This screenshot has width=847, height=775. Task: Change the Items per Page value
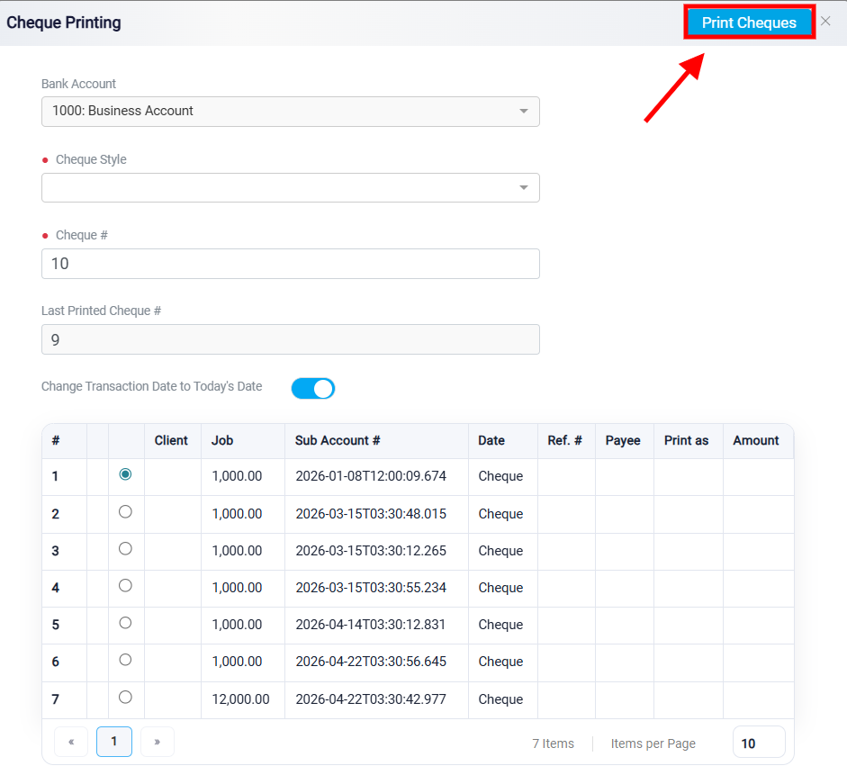click(x=759, y=743)
